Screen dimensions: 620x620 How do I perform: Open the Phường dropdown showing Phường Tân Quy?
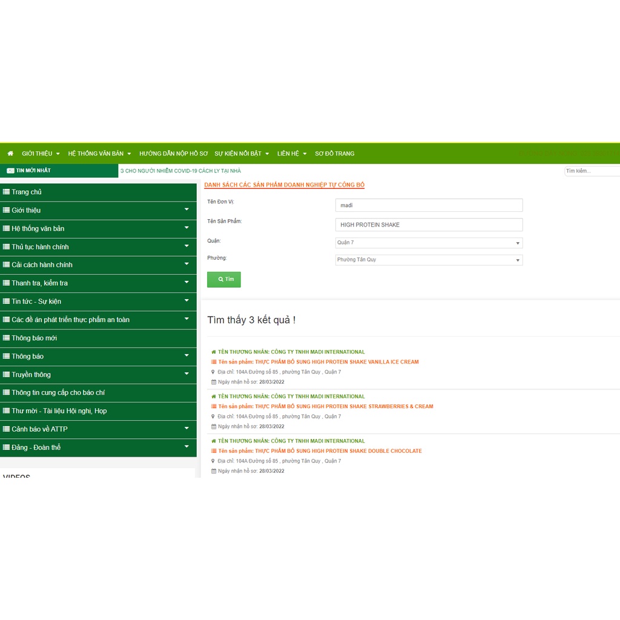point(429,260)
